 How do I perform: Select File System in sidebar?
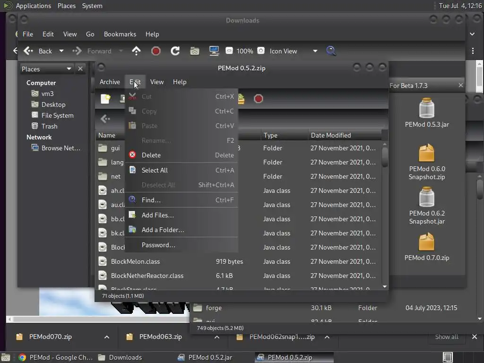[57, 115]
